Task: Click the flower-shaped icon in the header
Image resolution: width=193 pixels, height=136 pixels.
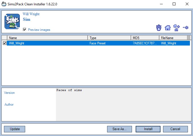Action: [x=159, y=28]
